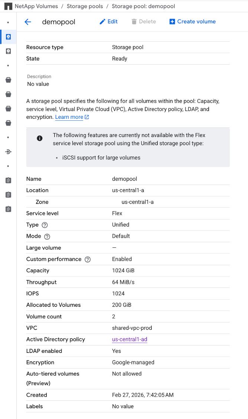Click the NetApp logo in the header
The height and width of the screenshot is (419, 248).
[x=8, y=6]
